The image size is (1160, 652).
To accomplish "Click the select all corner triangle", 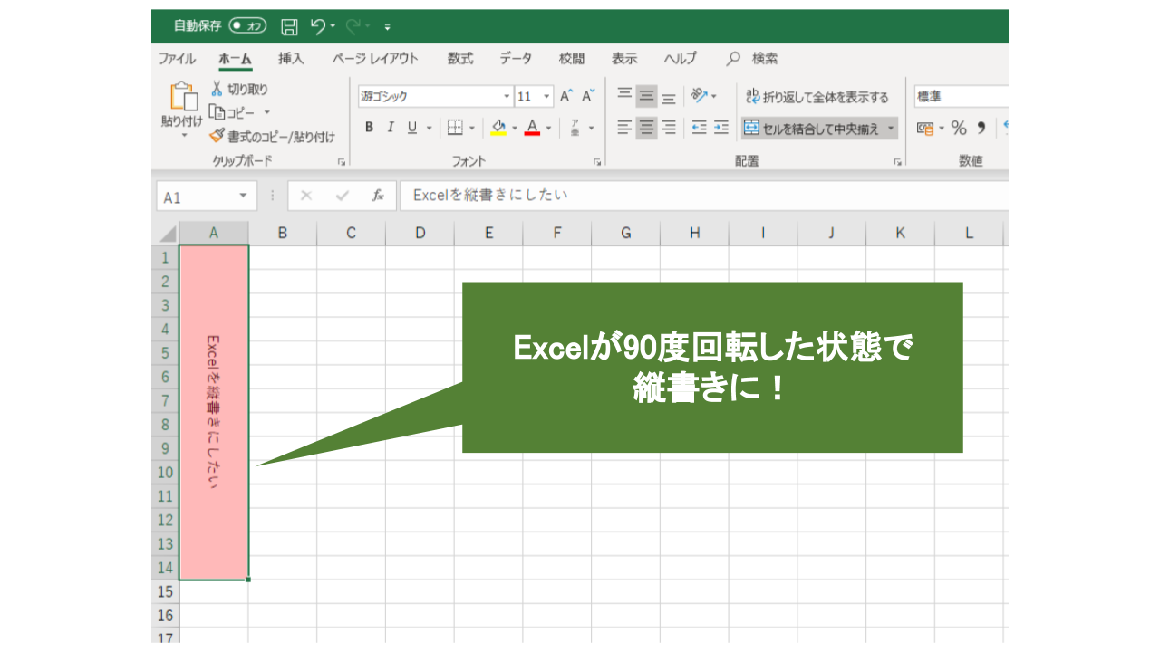I will [x=168, y=234].
